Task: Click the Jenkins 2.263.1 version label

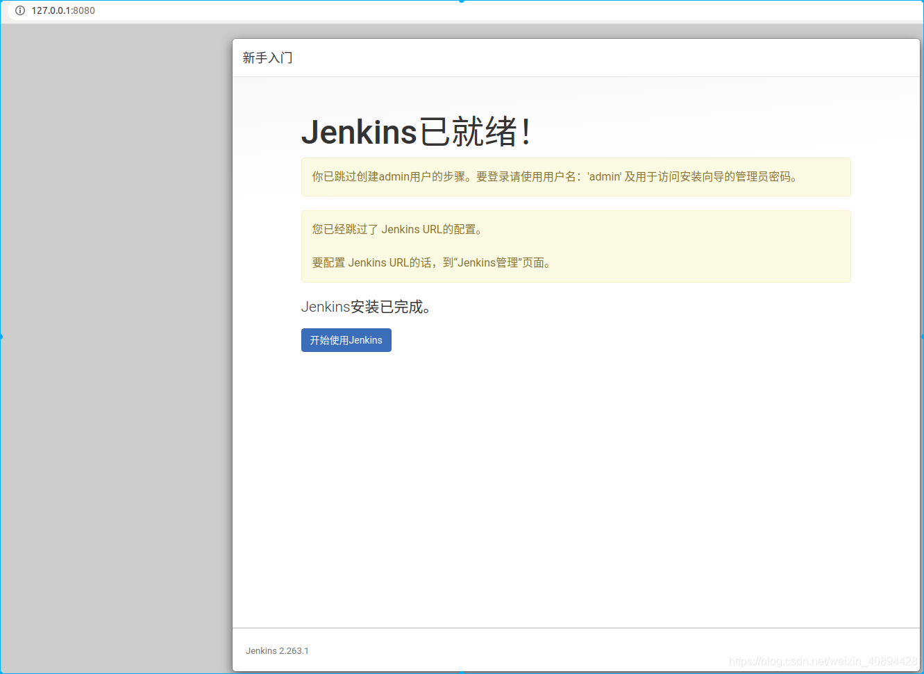Action: (x=277, y=651)
